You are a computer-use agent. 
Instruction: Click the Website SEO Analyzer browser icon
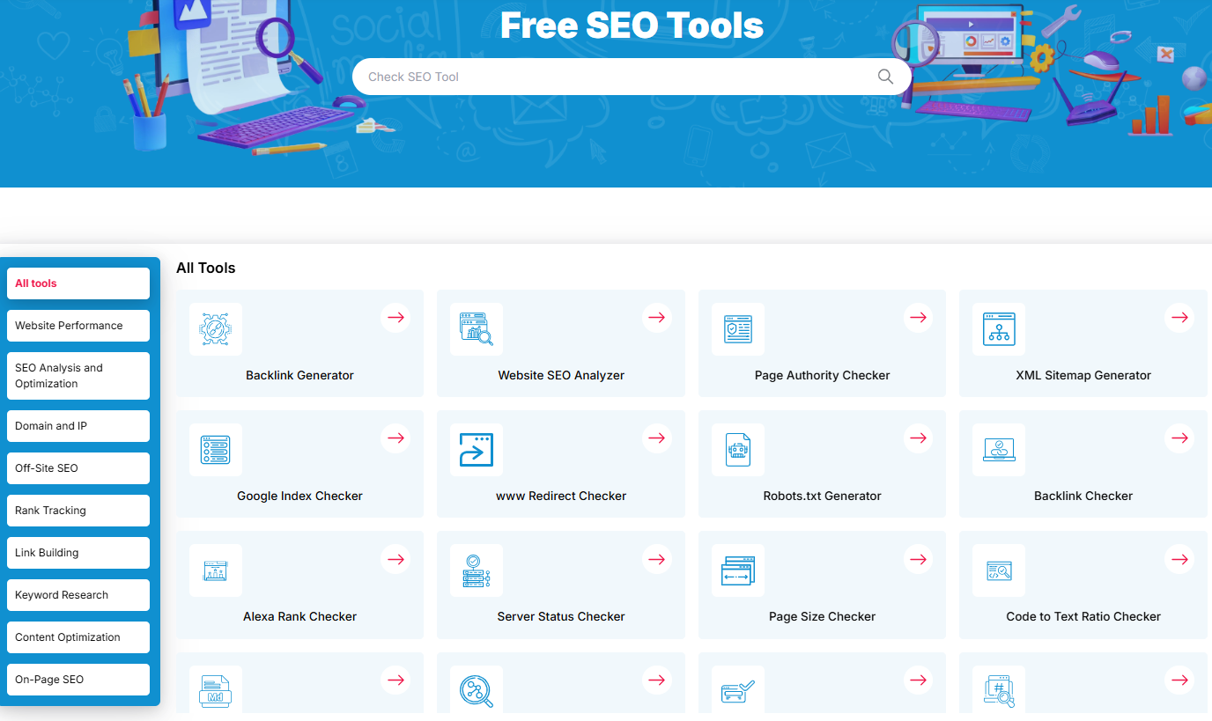[477, 329]
